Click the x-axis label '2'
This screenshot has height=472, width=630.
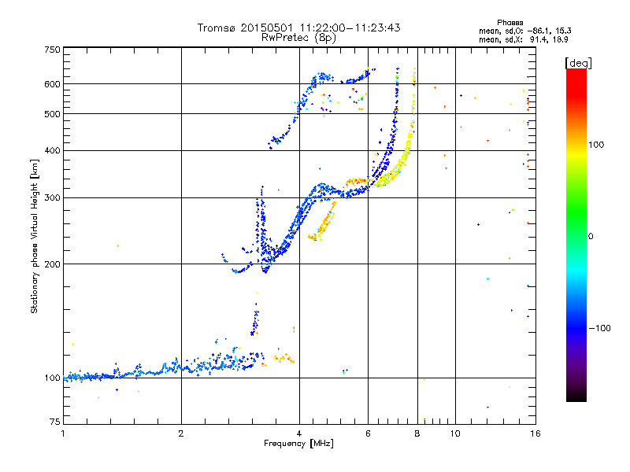pos(181,433)
